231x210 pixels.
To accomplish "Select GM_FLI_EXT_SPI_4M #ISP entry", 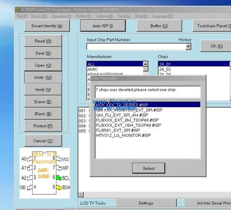I will pos(122,115).
